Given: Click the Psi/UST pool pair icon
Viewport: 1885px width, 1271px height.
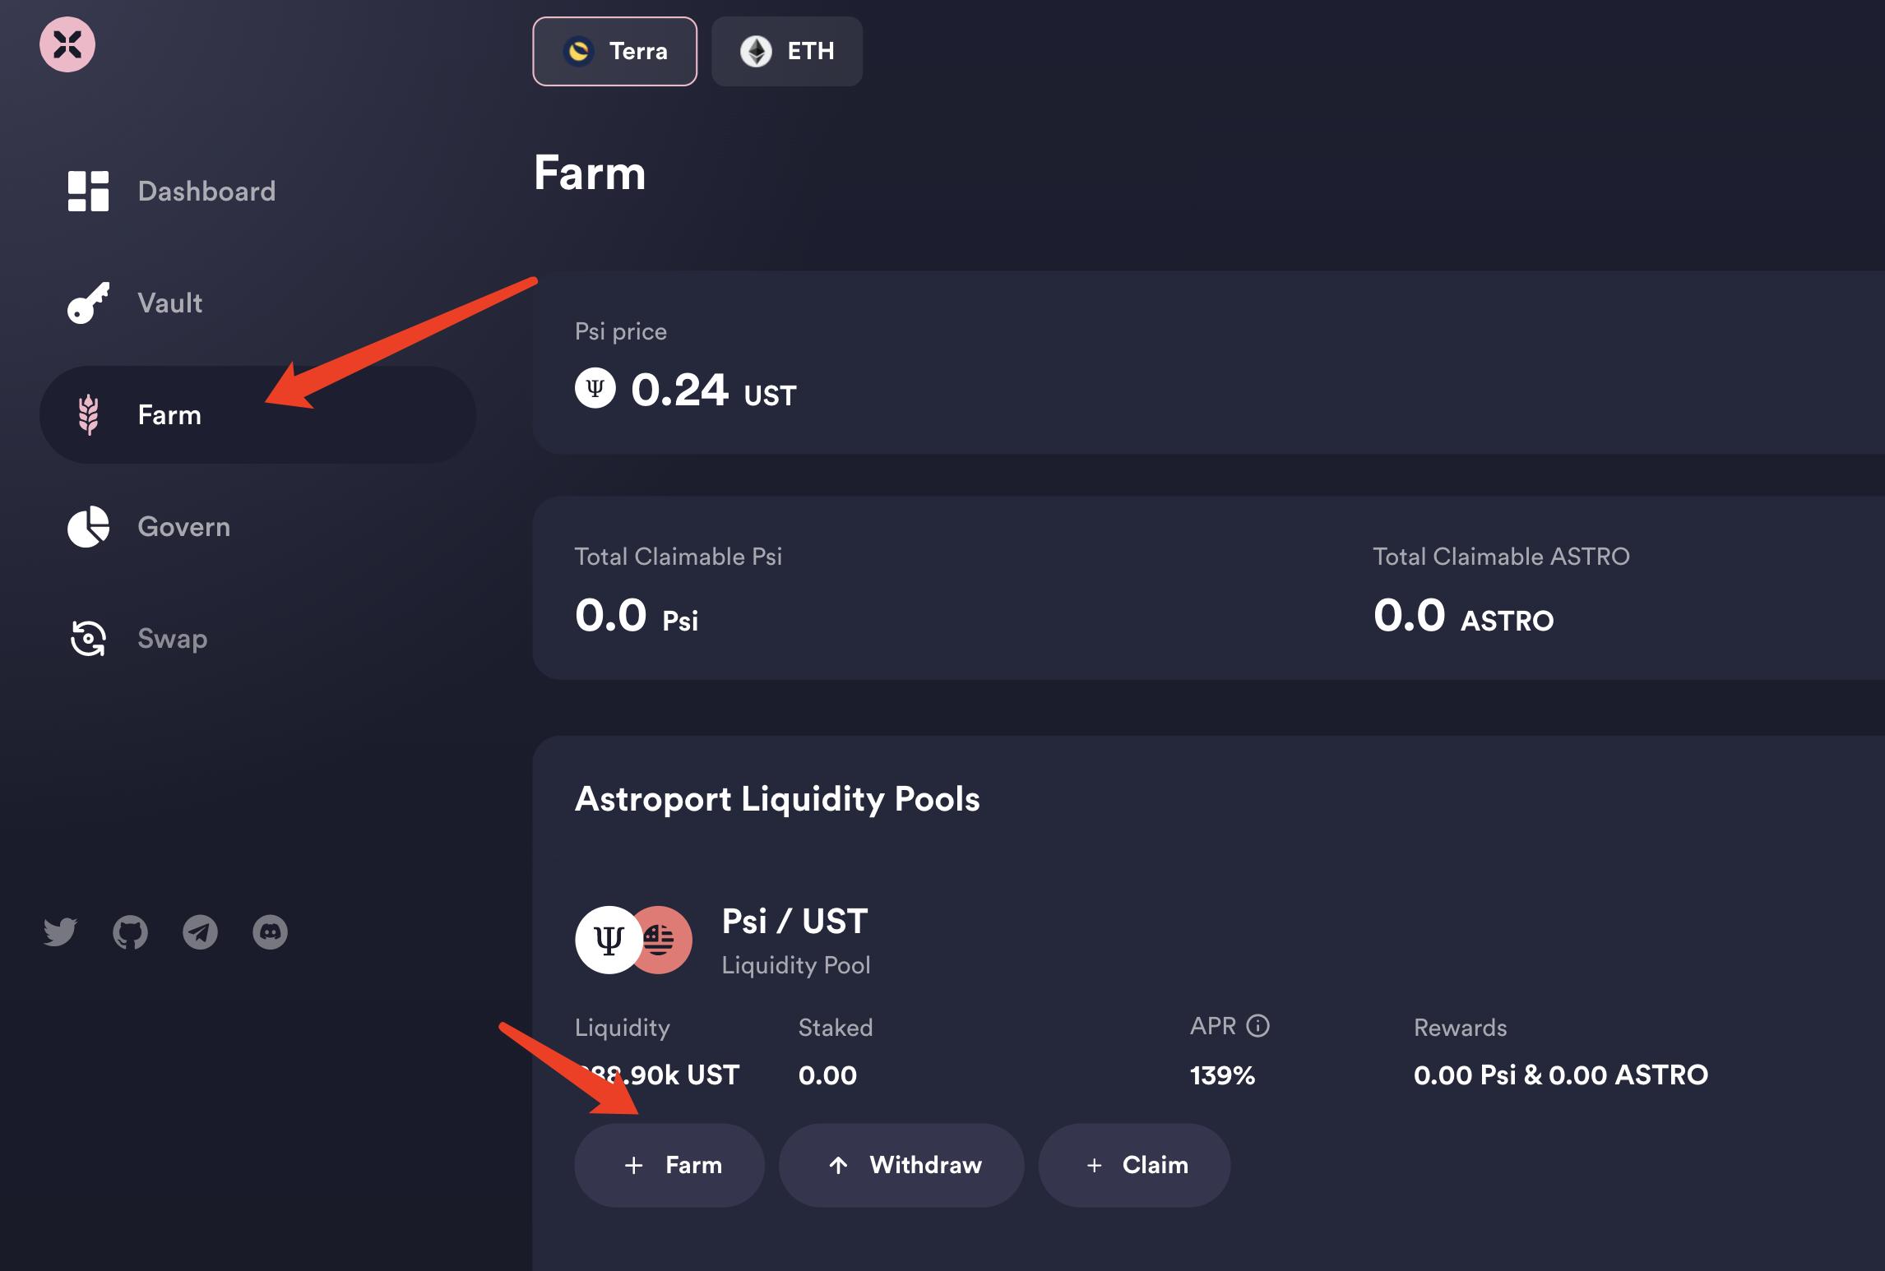Looking at the screenshot, I should 633,940.
